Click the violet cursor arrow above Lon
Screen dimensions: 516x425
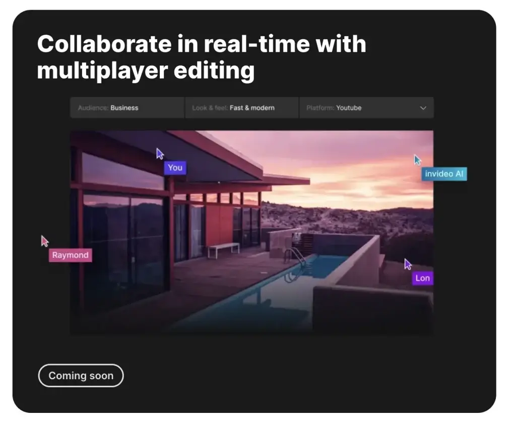point(408,264)
